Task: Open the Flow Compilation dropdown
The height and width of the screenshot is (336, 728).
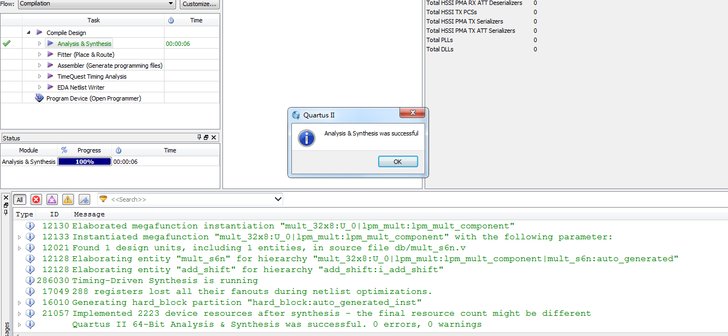Action: click(x=171, y=4)
